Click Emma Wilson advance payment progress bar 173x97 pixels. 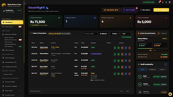point(152,48)
